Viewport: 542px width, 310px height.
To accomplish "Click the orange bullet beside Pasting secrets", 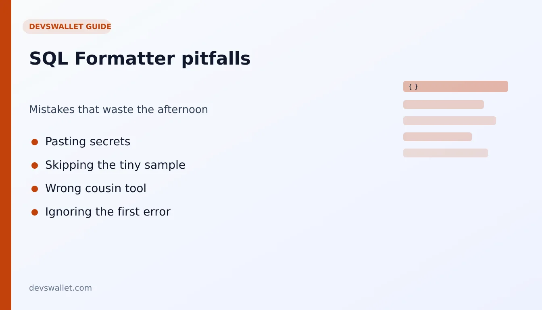I will pos(35,142).
